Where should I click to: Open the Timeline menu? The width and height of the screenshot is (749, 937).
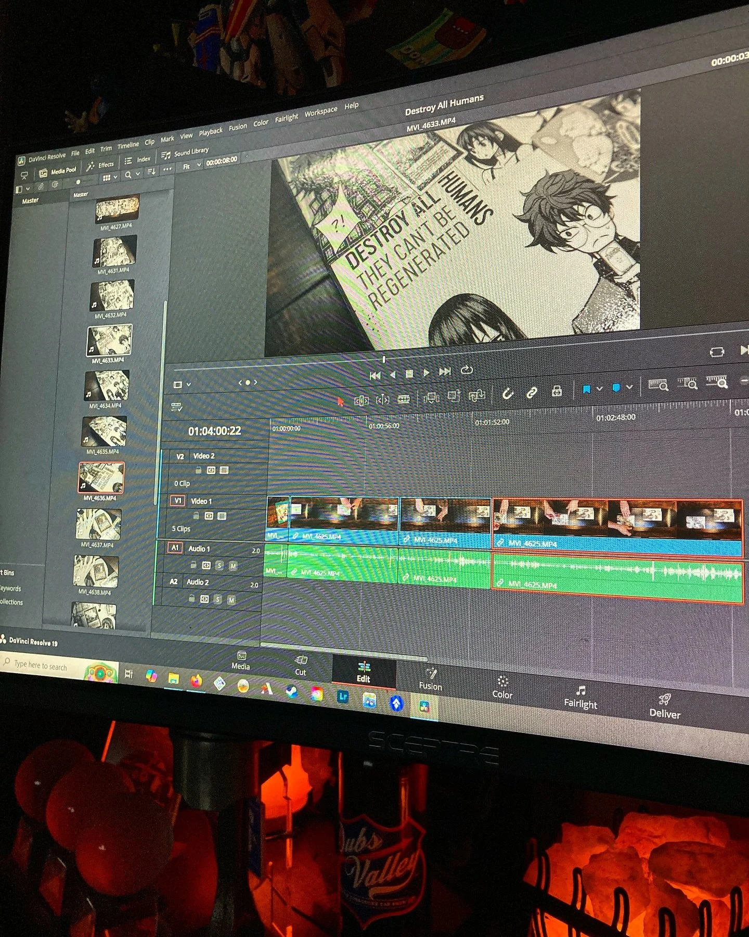[x=128, y=145]
